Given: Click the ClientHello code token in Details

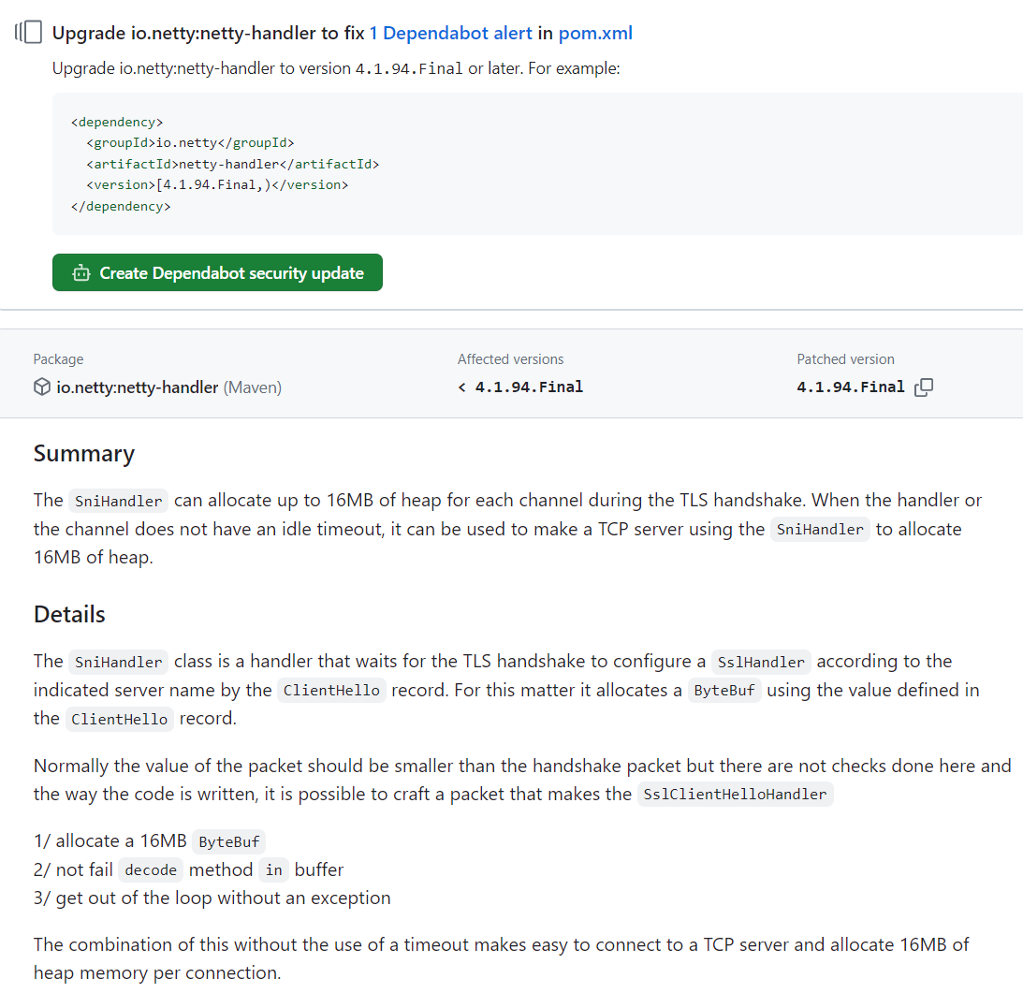Looking at the screenshot, I should [x=332, y=690].
